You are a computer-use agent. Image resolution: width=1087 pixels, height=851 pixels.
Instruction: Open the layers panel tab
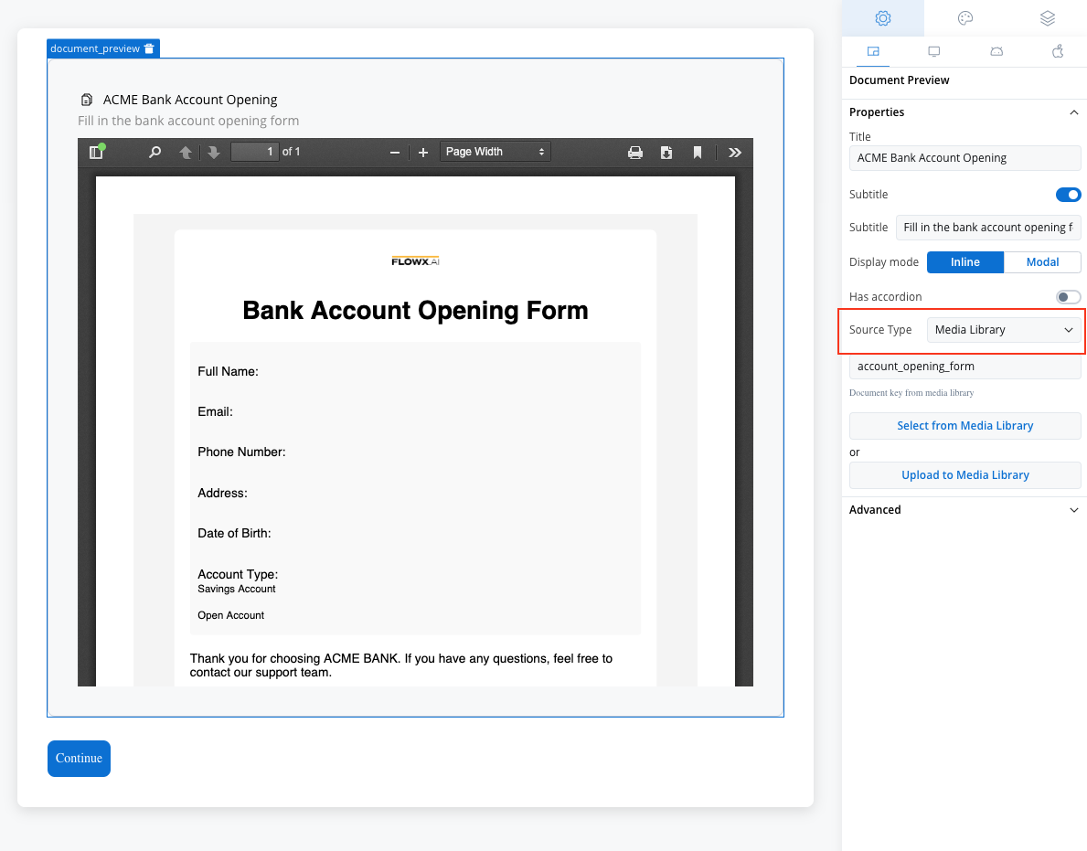[x=1047, y=18]
